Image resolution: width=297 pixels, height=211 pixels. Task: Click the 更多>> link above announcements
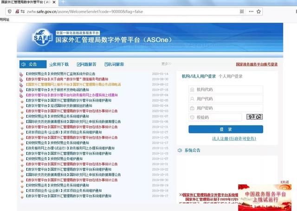pyautogui.click(x=166, y=64)
